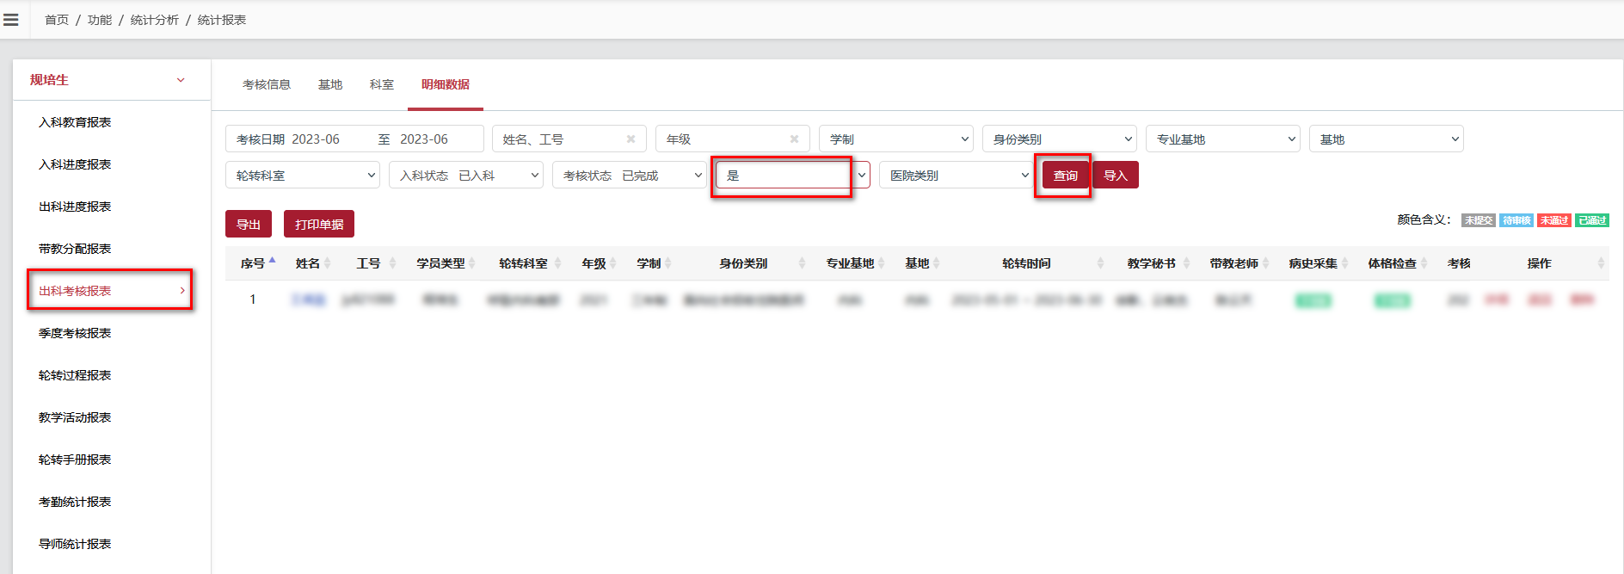The image size is (1624, 574).
Task: Sort by 身份类别 column icon
Action: pyautogui.click(x=802, y=263)
